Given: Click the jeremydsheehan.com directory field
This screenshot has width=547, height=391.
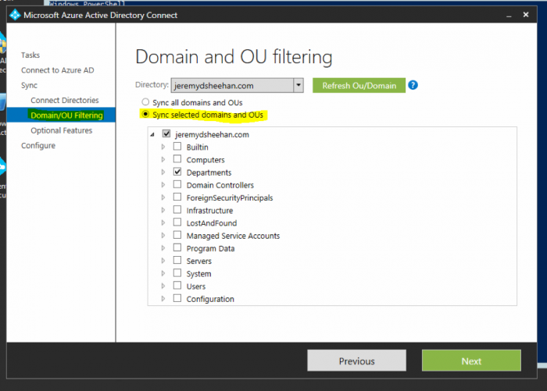Looking at the screenshot, I should [x=232, y=85].
